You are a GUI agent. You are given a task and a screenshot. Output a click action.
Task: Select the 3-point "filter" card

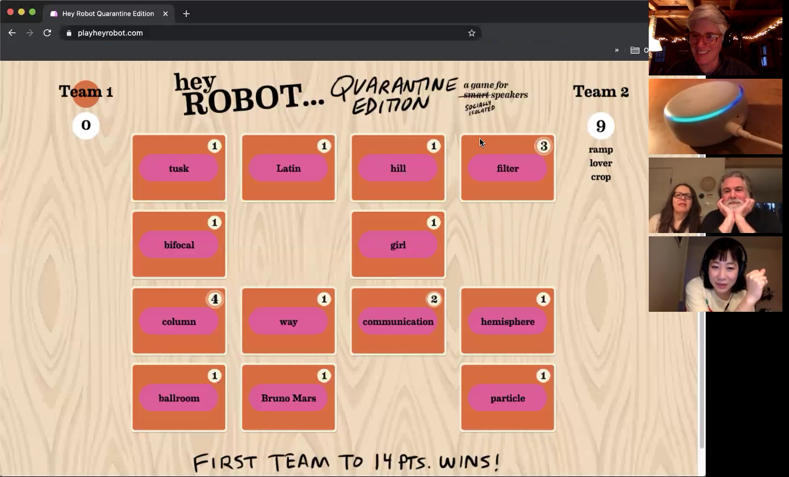(x=507, y=168)
